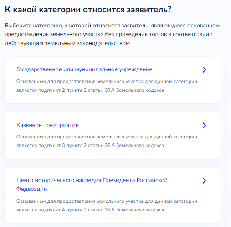This screenshot has height=227, width=231.
Task: Click chevron arrow beside Казенное предприятие
Action: coord(204,125)
